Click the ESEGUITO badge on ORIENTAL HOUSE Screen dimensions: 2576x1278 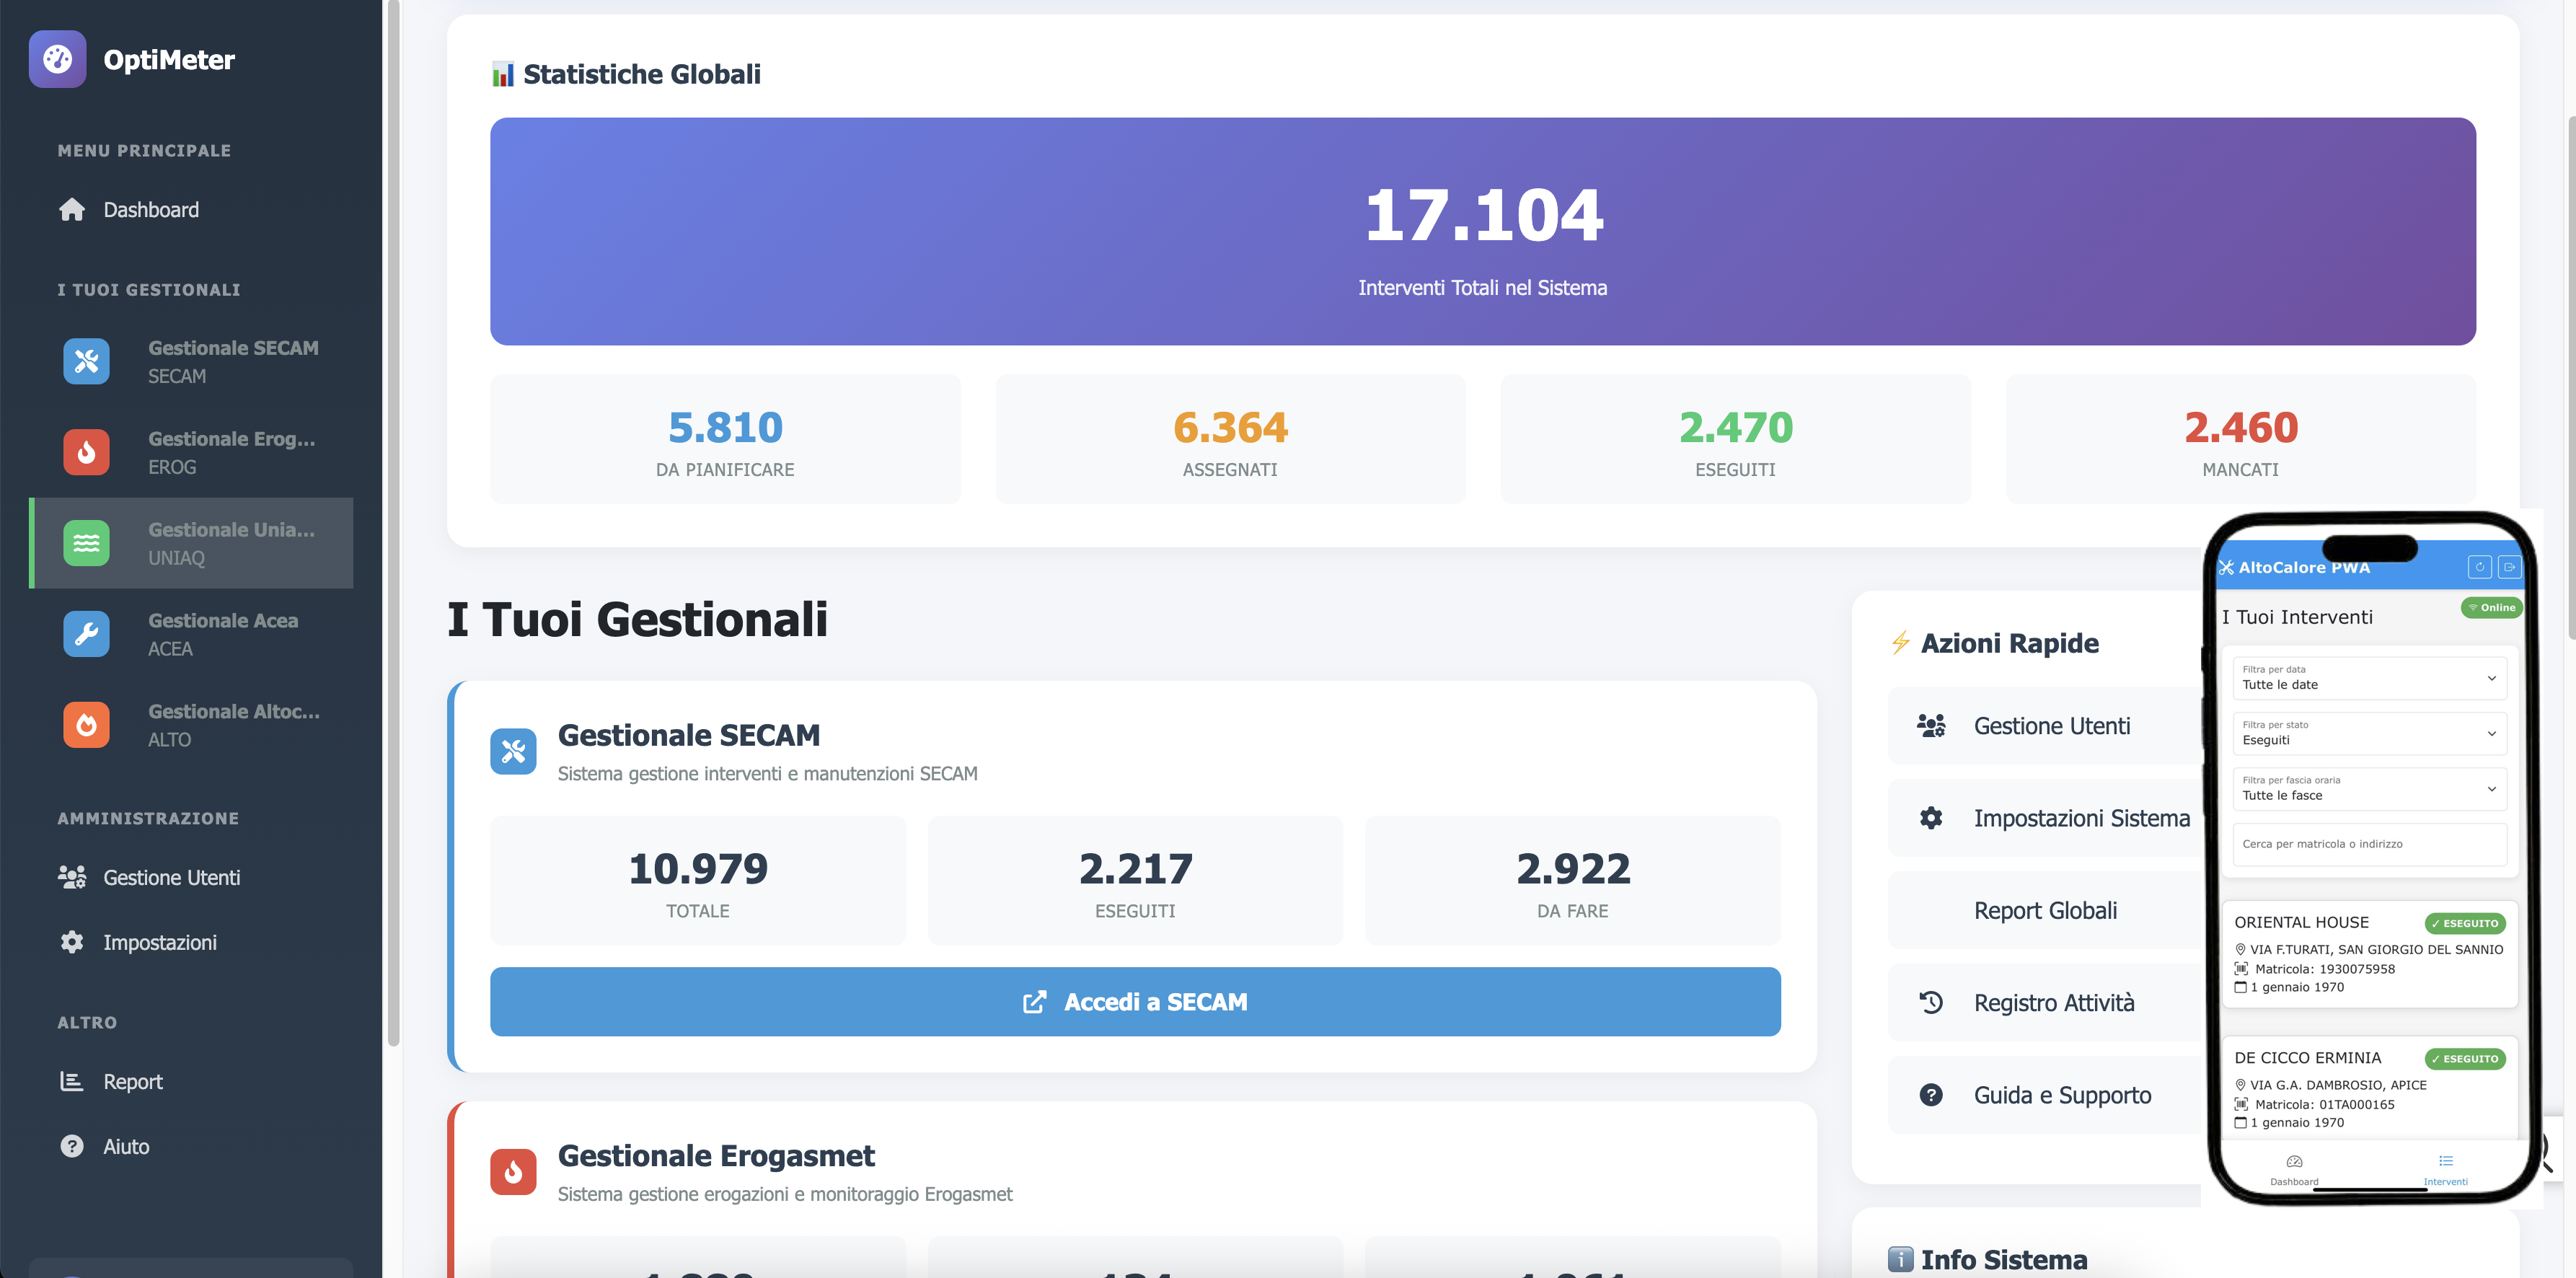tap(2465, 923)
